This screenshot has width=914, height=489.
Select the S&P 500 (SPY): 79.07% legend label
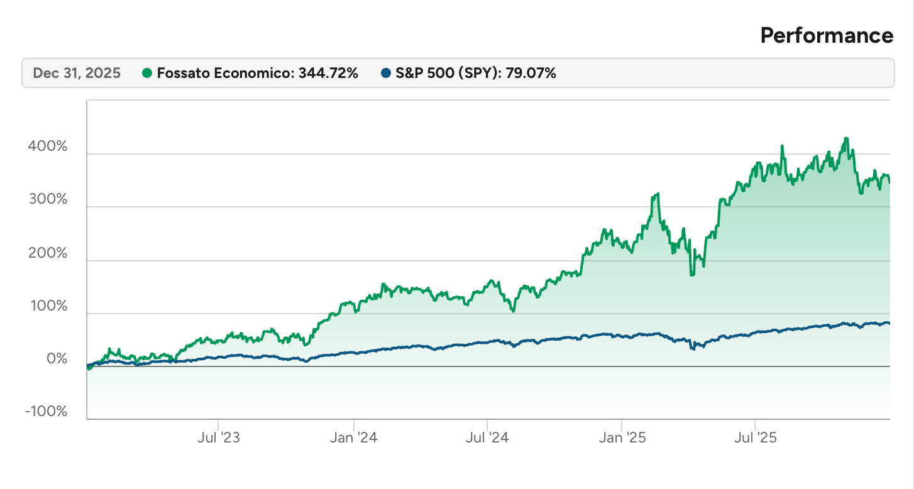point(475,73)
